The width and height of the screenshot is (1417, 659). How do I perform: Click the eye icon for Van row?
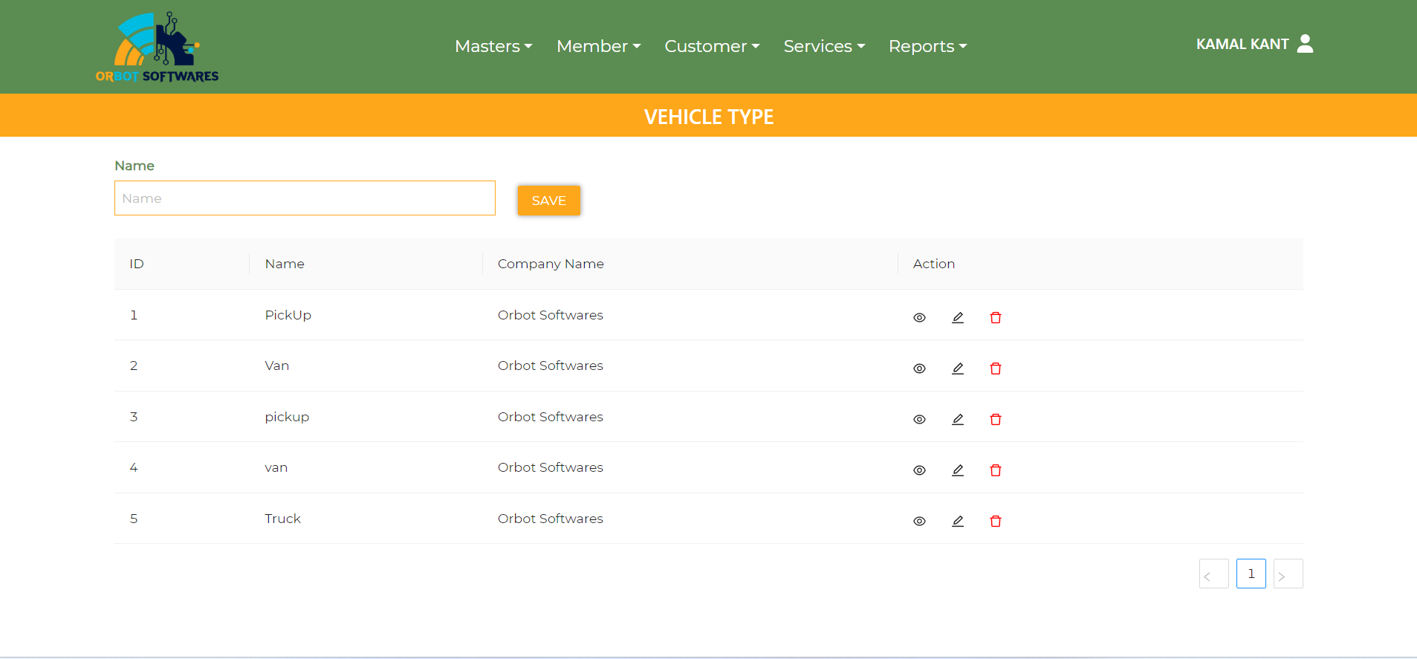[x=919, y=369]
